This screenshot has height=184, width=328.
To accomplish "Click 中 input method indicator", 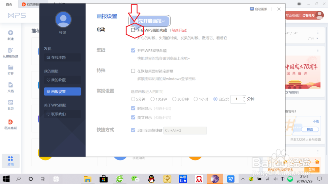I will [x=282, y=179].
